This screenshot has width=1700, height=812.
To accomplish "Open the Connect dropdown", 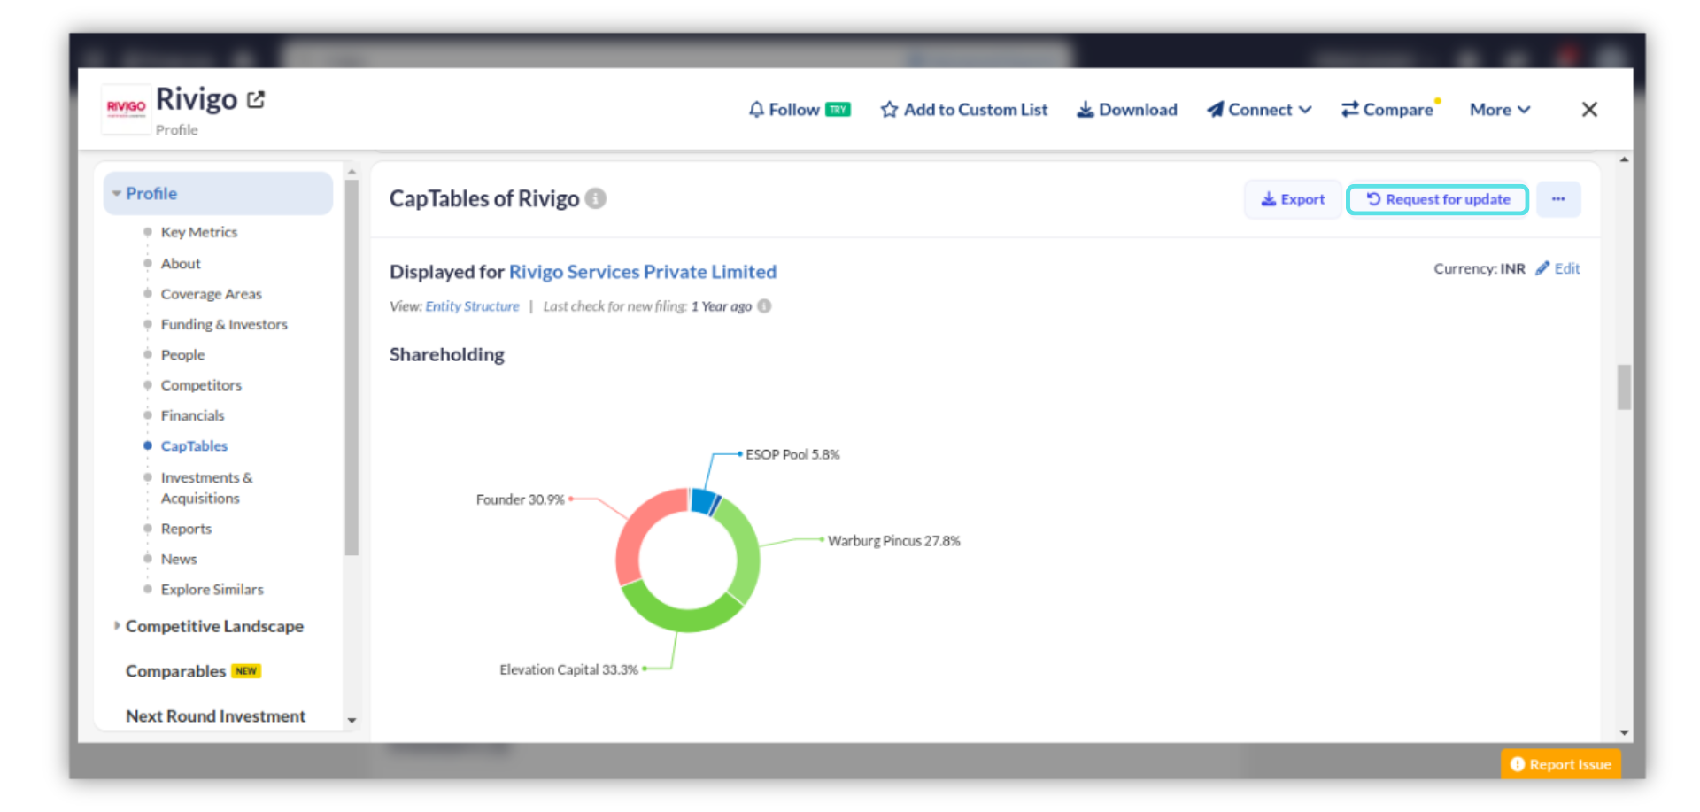I will click(x=1258, y=110).
